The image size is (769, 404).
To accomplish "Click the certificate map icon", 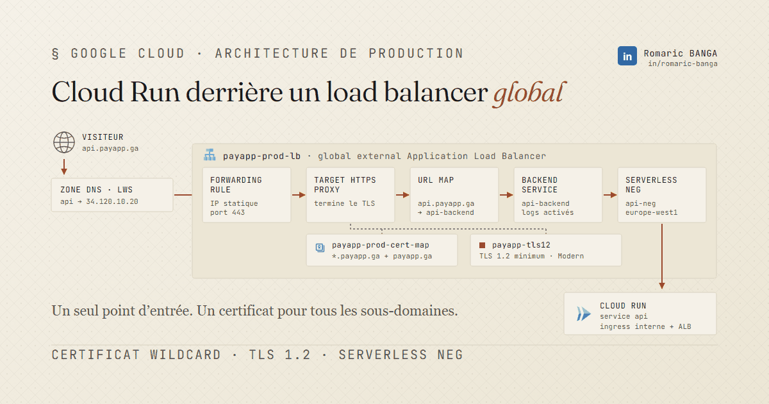I will 320,247.
